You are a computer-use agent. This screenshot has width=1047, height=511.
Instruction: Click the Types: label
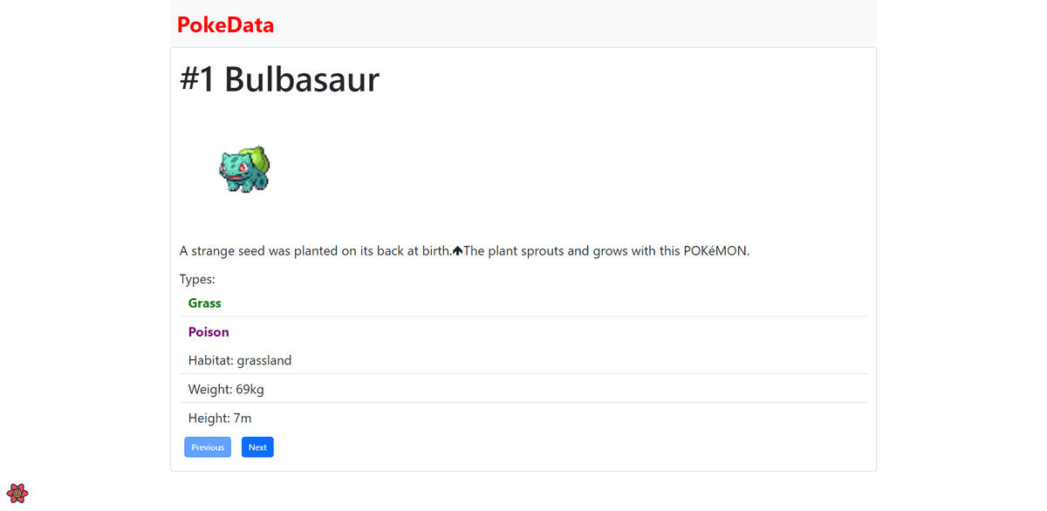point(197,280)
